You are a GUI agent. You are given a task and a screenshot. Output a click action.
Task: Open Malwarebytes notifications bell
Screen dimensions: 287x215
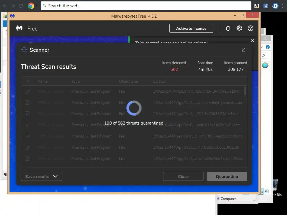tap(228, 28)
